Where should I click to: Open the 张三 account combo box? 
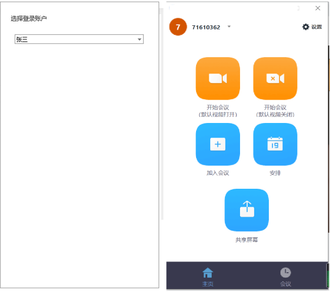79,39
